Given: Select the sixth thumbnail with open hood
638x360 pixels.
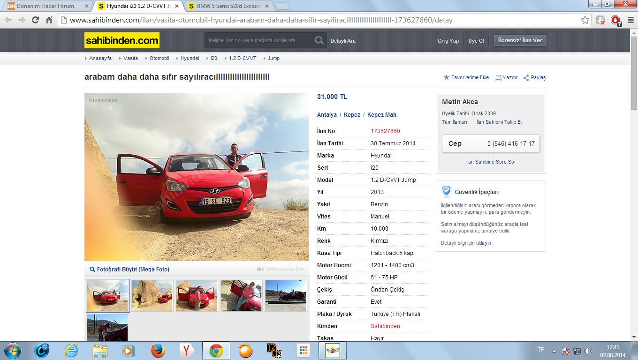Looking at the screenshot, I should click(x=107, y=328).
